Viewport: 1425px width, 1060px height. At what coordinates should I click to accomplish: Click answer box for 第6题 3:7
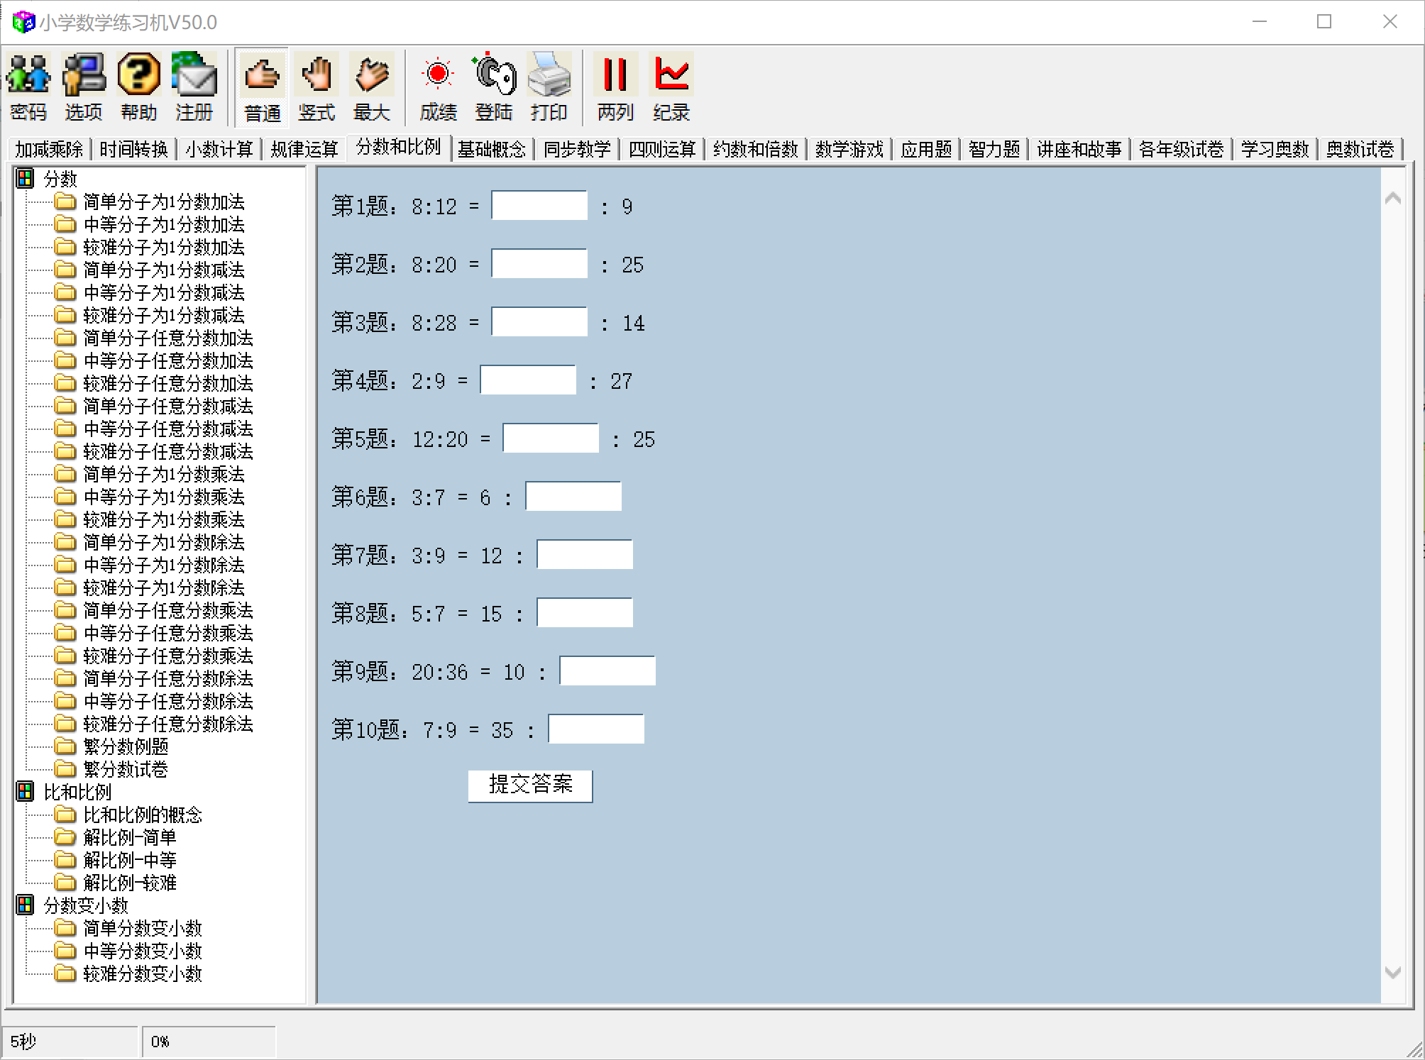click(x=573, y=497)
